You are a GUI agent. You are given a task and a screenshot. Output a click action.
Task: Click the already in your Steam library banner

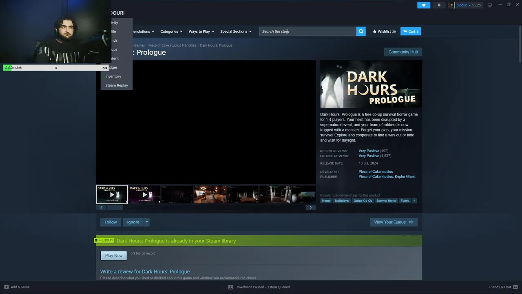pyautogui.click(x=259, y=241)
